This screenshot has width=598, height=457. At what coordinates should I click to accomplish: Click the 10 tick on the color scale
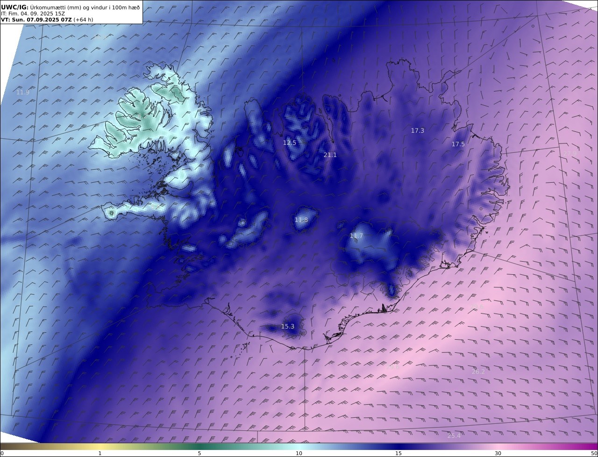coord(299,453)
